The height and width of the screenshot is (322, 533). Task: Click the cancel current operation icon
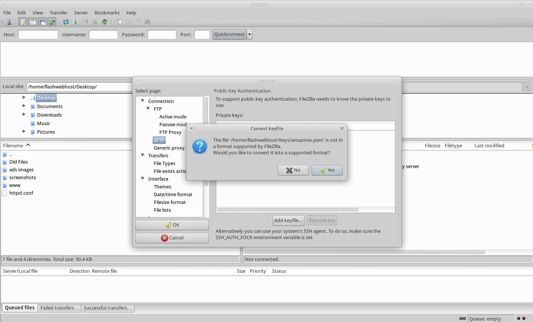point(85,22)
